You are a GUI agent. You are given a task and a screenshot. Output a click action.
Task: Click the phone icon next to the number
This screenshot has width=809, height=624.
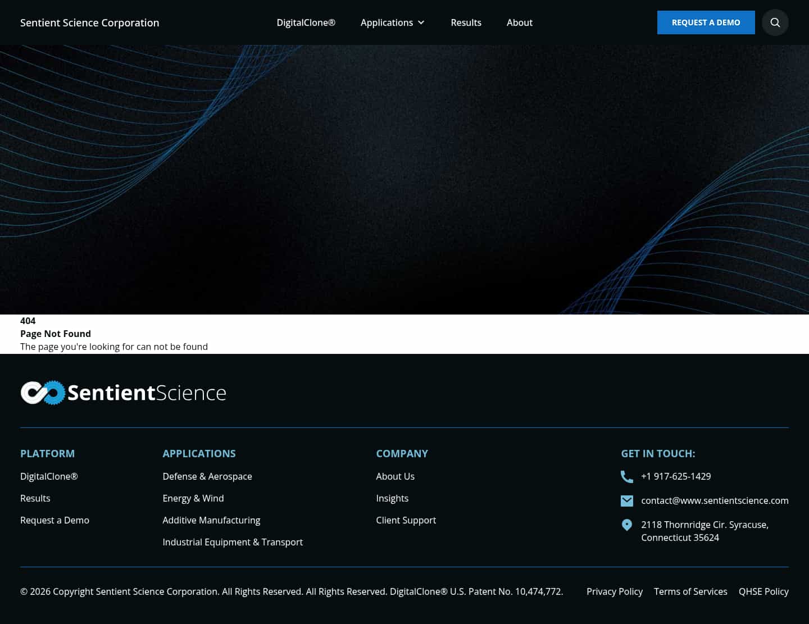(627, 476)
